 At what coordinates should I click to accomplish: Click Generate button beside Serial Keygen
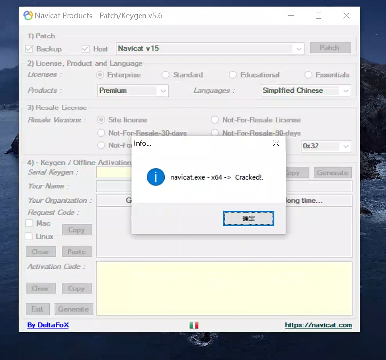click(x=333, y=173)
